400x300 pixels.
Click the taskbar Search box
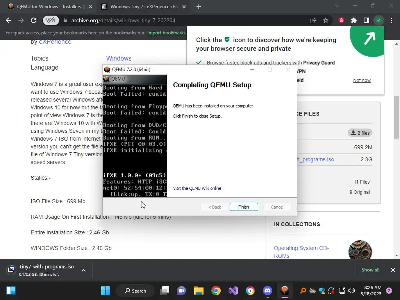(x=135, y=291)
